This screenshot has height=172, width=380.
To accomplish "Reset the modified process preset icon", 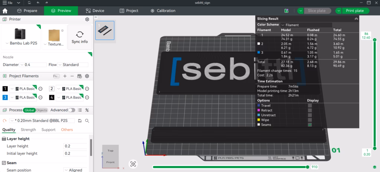I will click(x=4, y=120).
